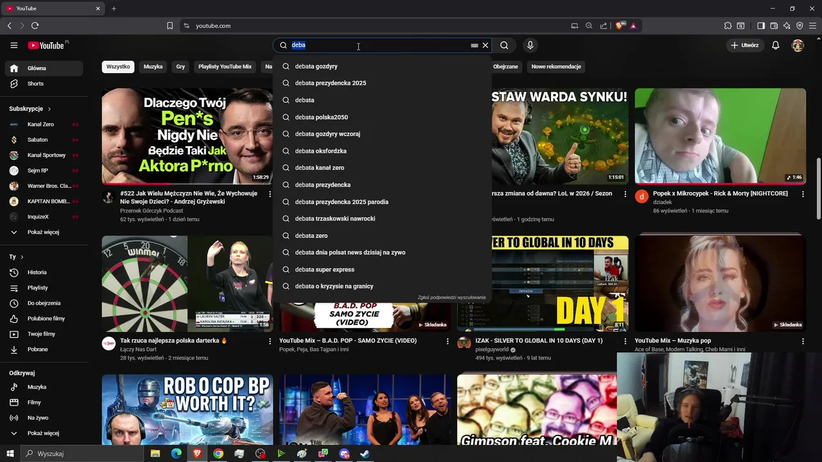Open the YouTube hamburger guide menu
This screenshot has height=462, width=822.
pyautogui.click(x=13, y=46)
